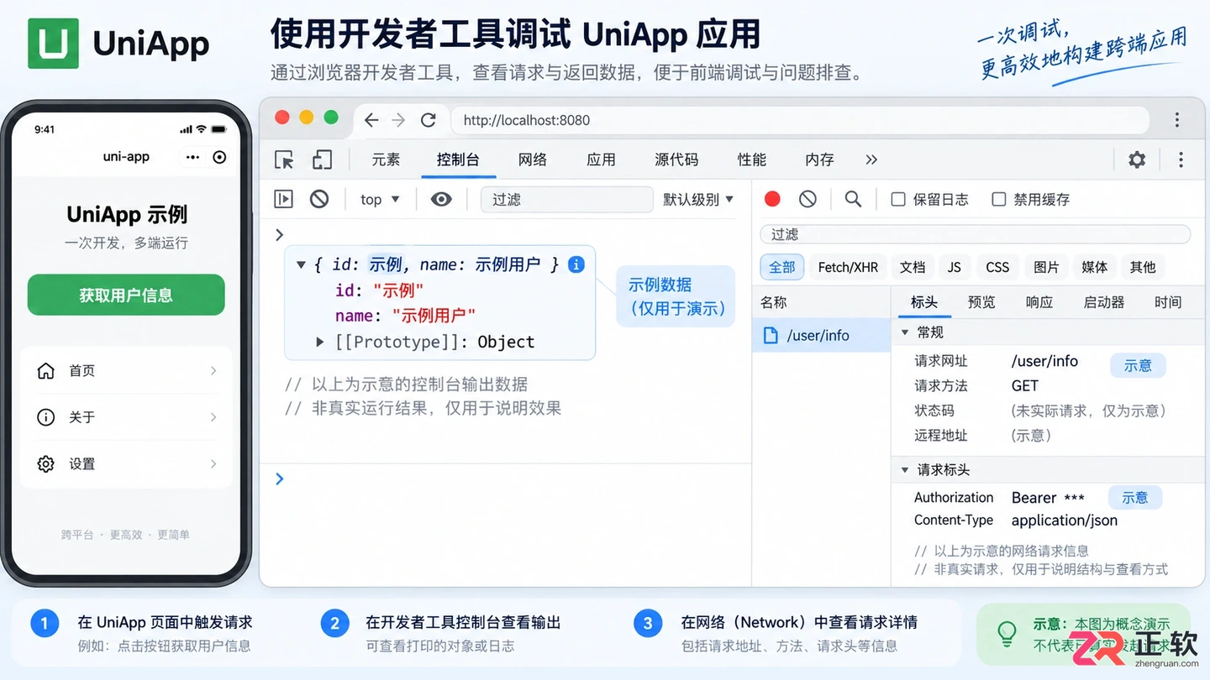Filter network by Fetch/XHR
Screen dimensions: 1210x680
(848, 267)
